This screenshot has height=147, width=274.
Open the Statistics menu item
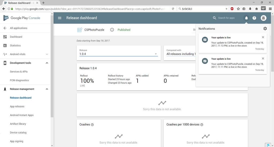(x=15, y=46)
